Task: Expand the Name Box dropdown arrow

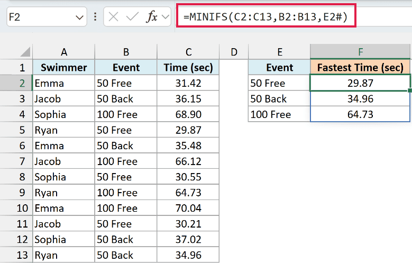Action: [79, 17]
